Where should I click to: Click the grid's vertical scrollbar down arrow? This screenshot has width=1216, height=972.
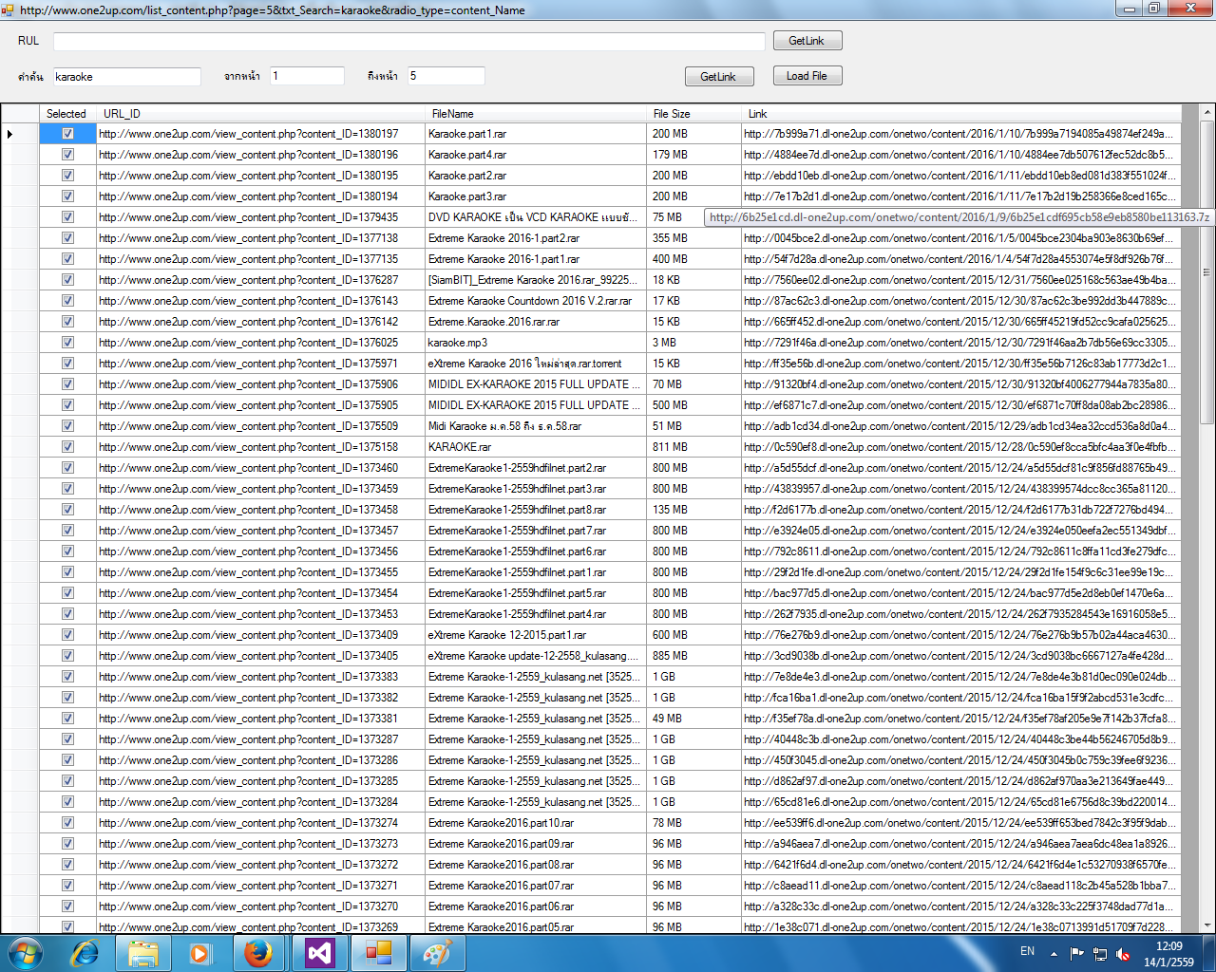[x=1207, y=925]
